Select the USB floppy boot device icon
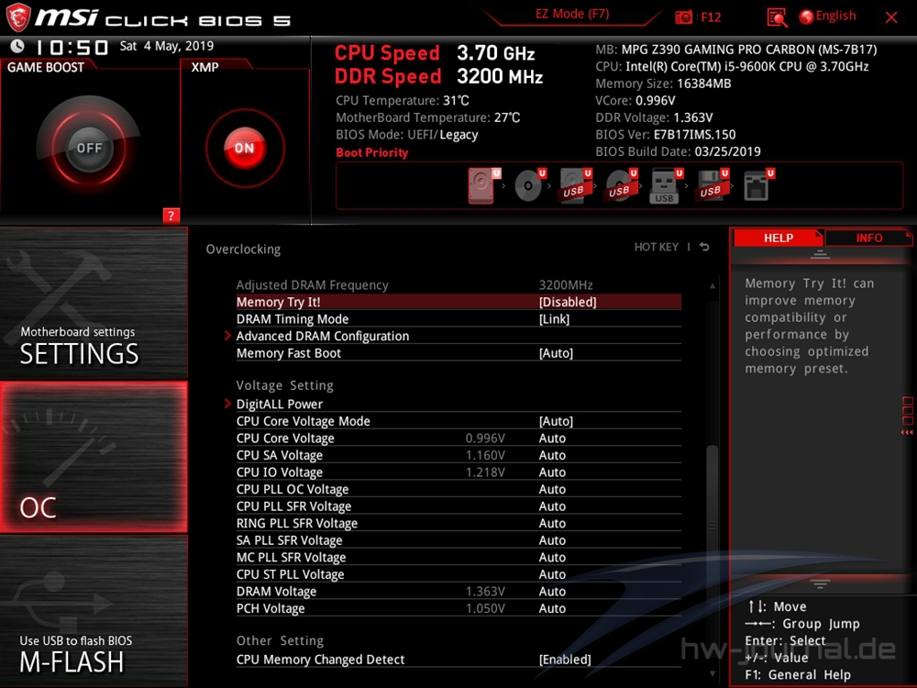Viewport: 917px width, 688px height. [712, 186]
